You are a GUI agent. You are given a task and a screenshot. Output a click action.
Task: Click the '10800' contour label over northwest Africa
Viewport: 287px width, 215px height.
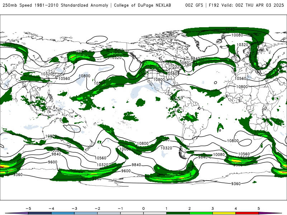tap(242, 87)
